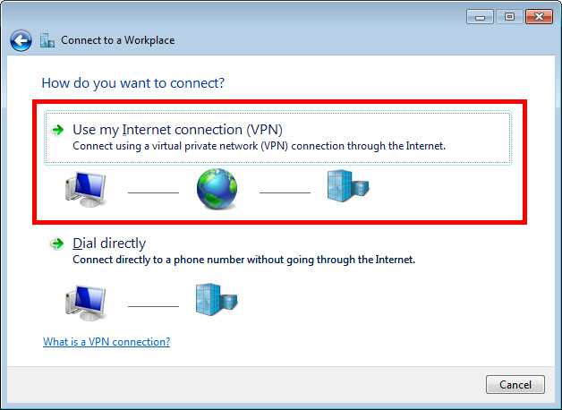The image size is (562, 410).
Task: Minimize the wizard window
Action: click(480, 17)
